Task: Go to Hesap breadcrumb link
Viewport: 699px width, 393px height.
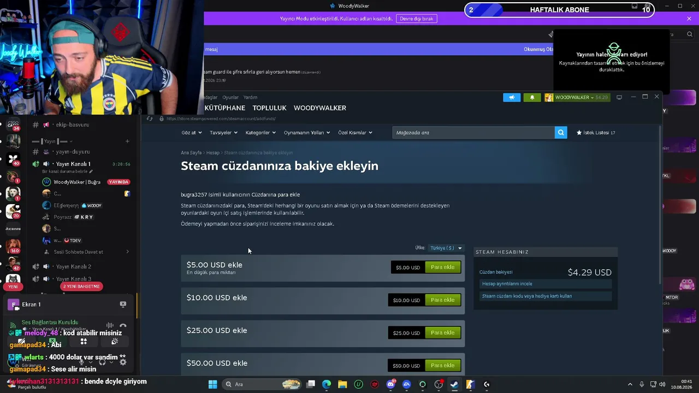Action: pos(212,153)
